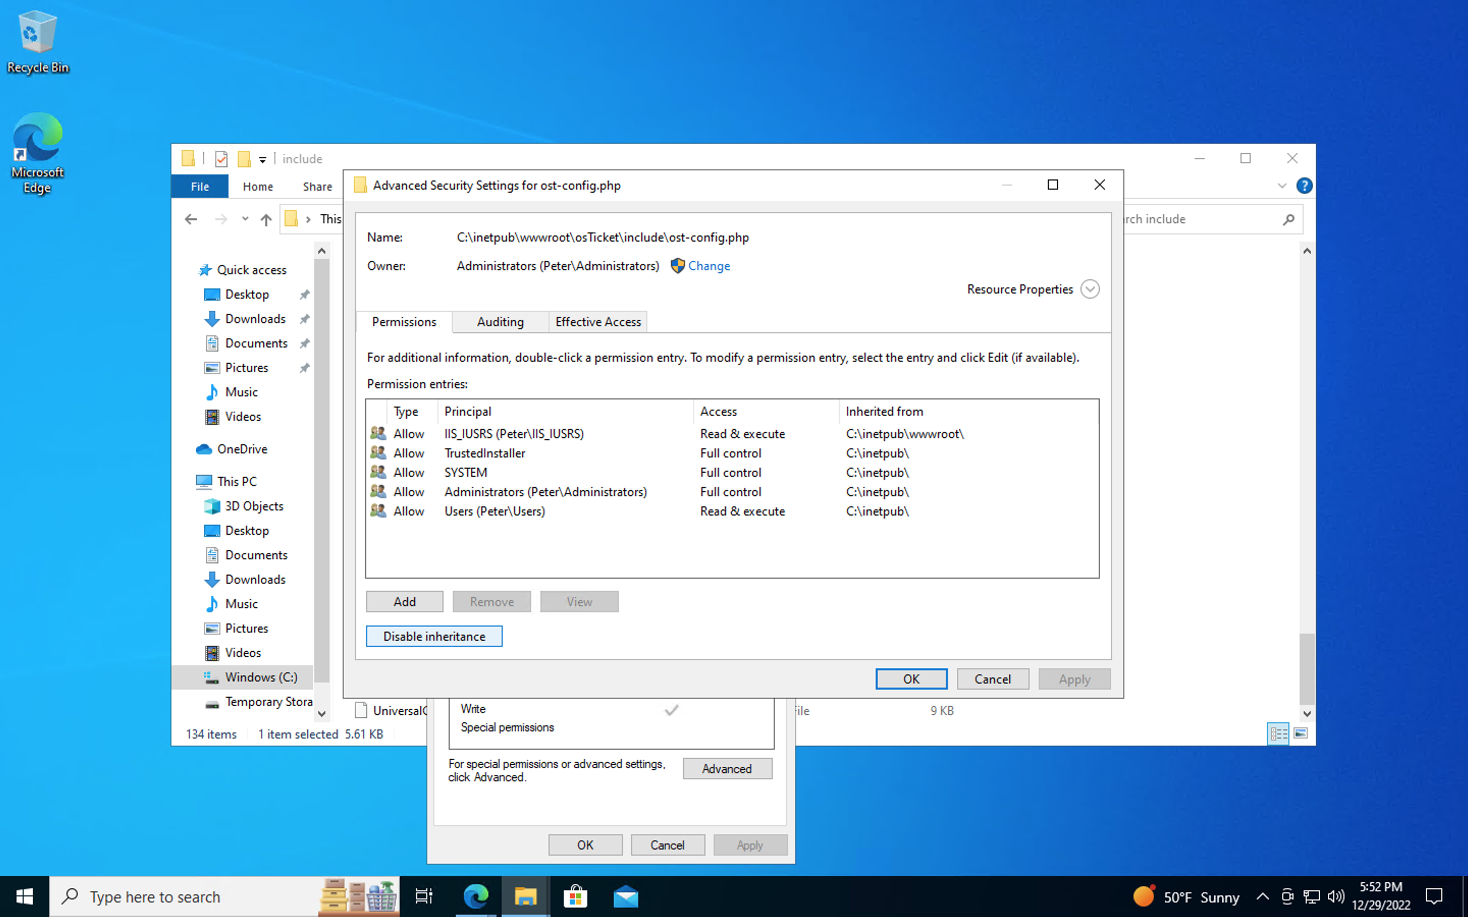
Task: Open the Effective Access tab
Action: 597,322
